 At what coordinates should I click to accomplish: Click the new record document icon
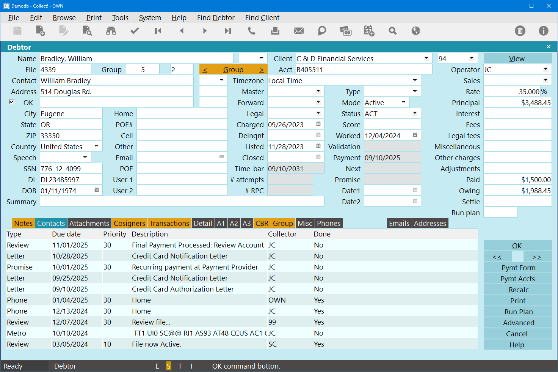[x=40, y=31]
